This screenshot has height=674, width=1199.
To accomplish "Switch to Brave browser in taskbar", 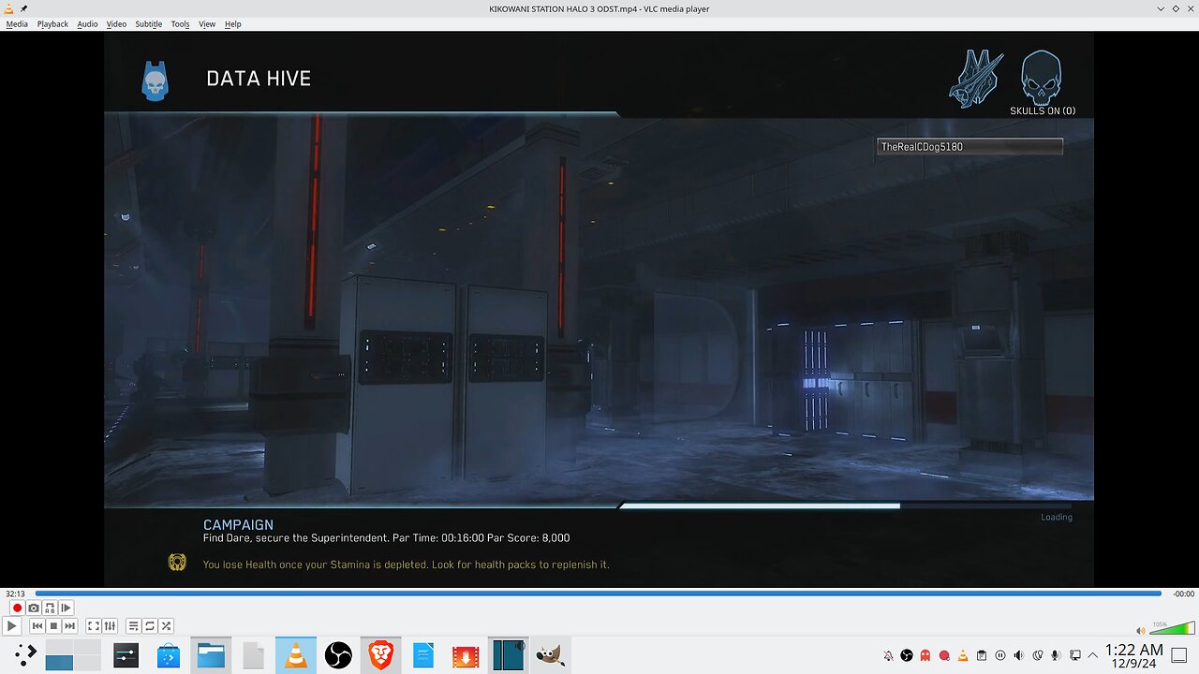I will [x=380, y=654].
